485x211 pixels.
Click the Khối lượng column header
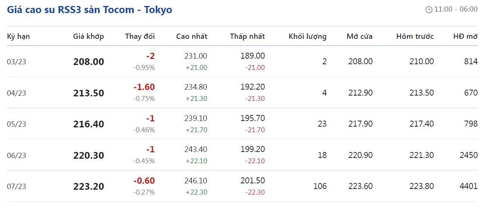pyautogui.click(x=307, y=36)
